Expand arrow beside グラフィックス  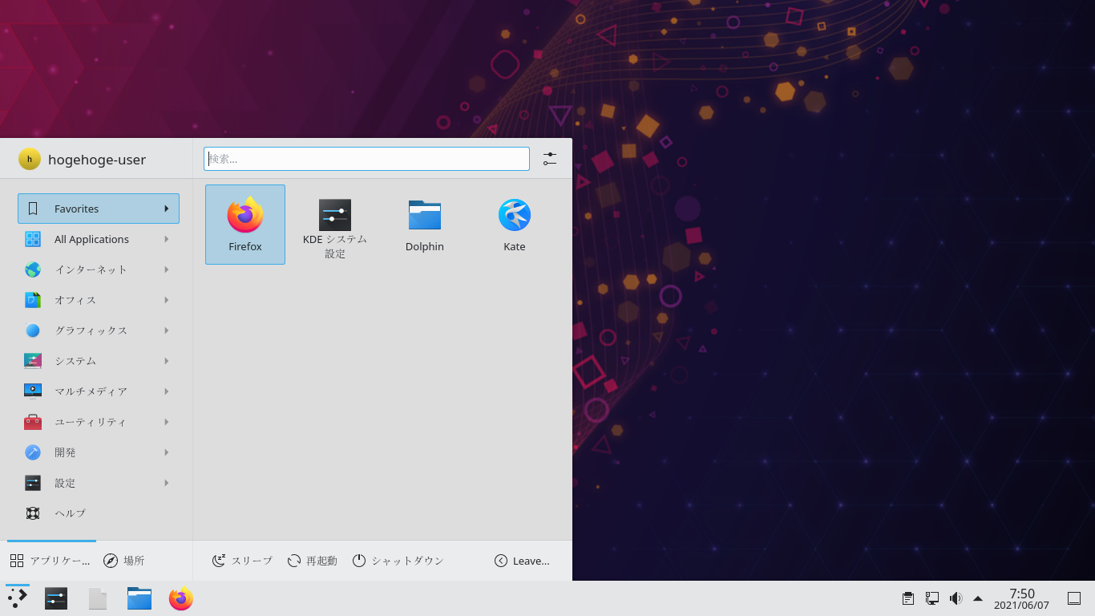click(167, 330)
